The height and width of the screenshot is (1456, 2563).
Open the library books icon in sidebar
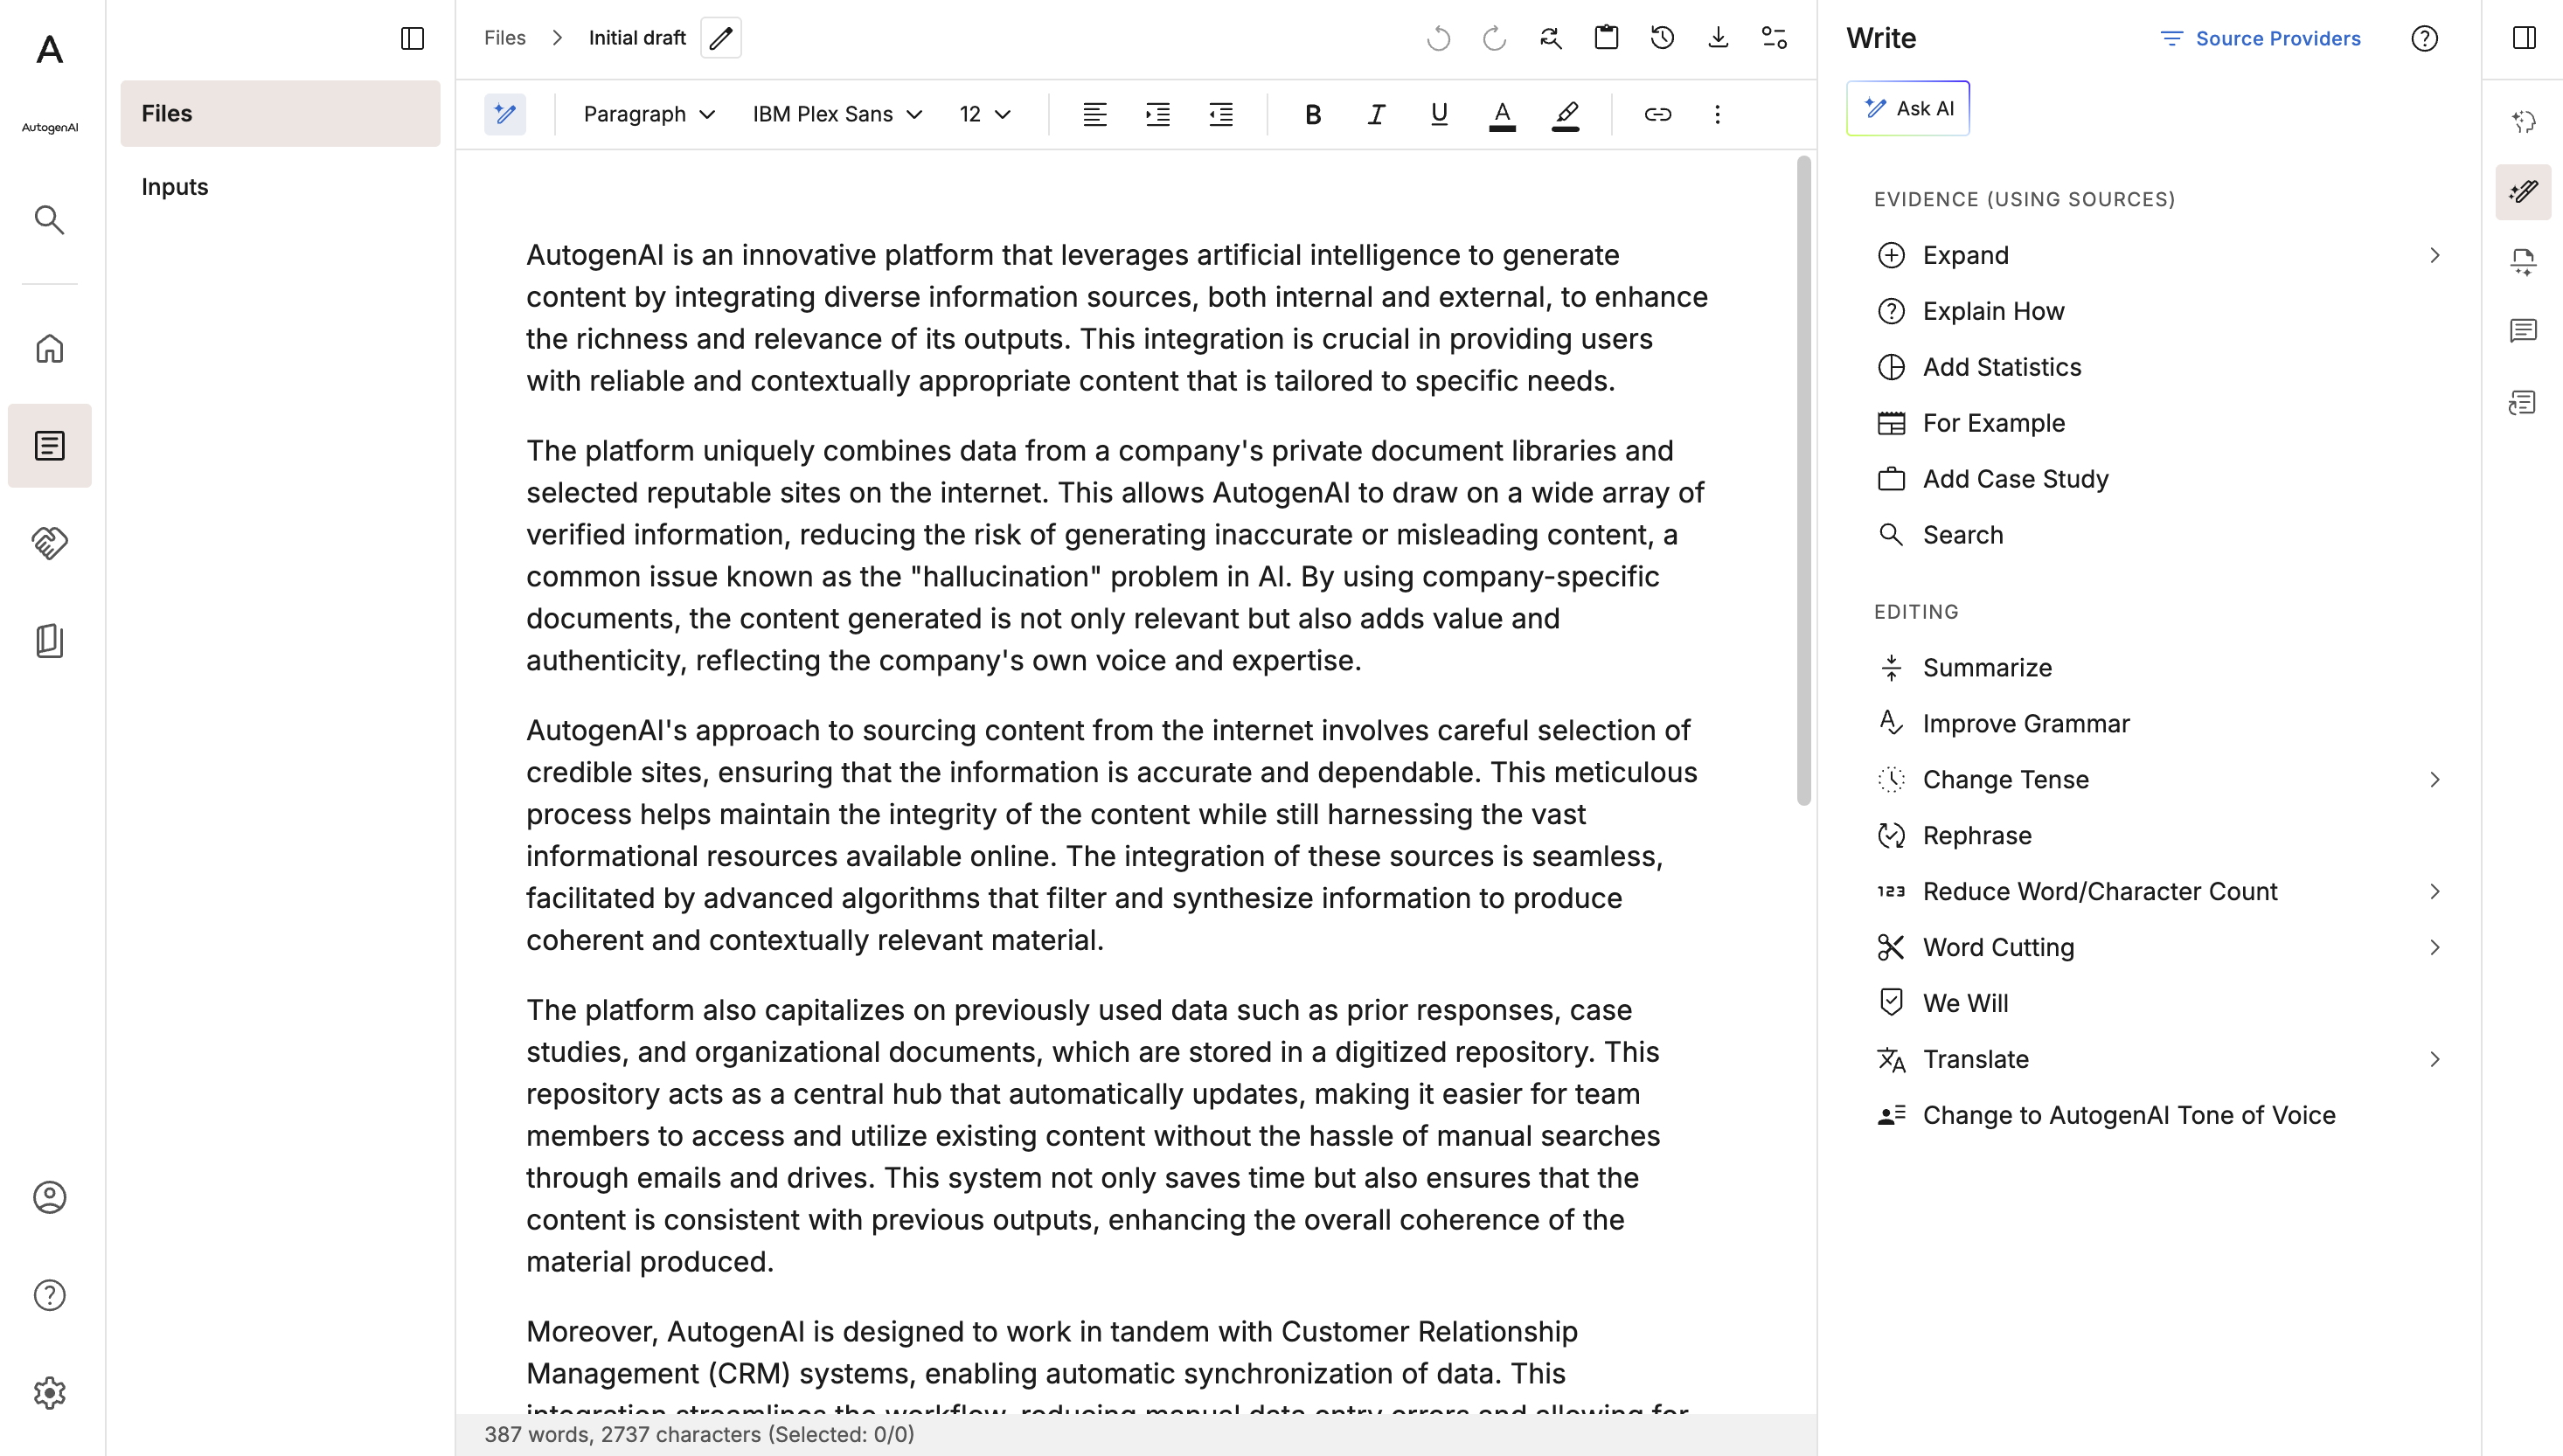pos(49,640)
